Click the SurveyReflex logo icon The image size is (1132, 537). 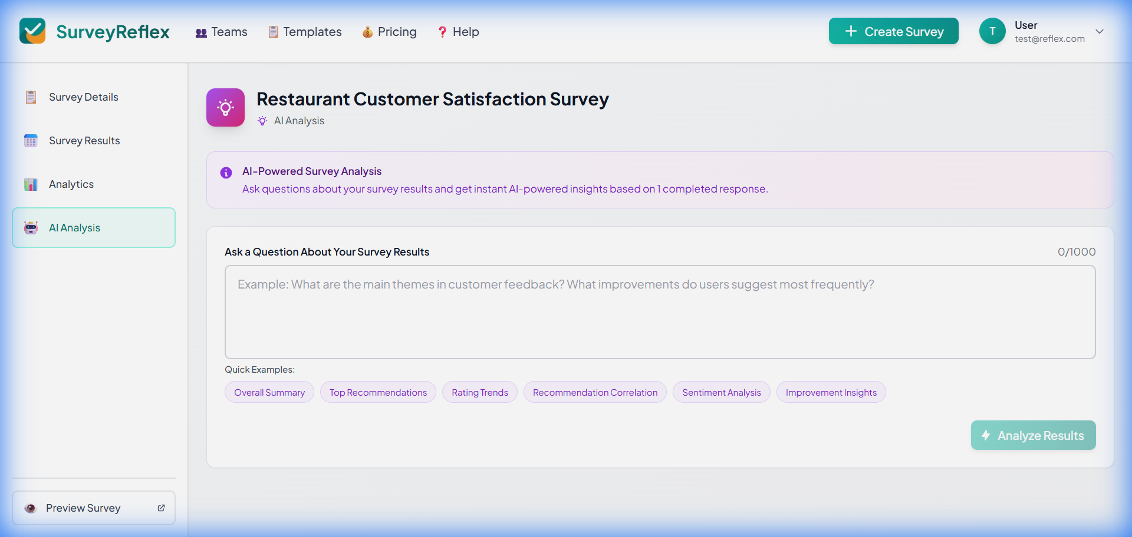click(32, 31)
